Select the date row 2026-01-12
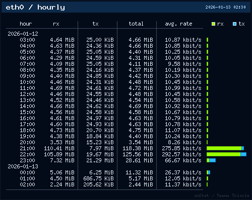 (x=23, y=34)
